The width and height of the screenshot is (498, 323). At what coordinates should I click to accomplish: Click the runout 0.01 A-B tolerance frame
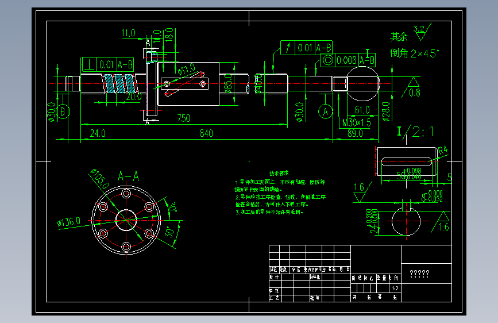306,48
